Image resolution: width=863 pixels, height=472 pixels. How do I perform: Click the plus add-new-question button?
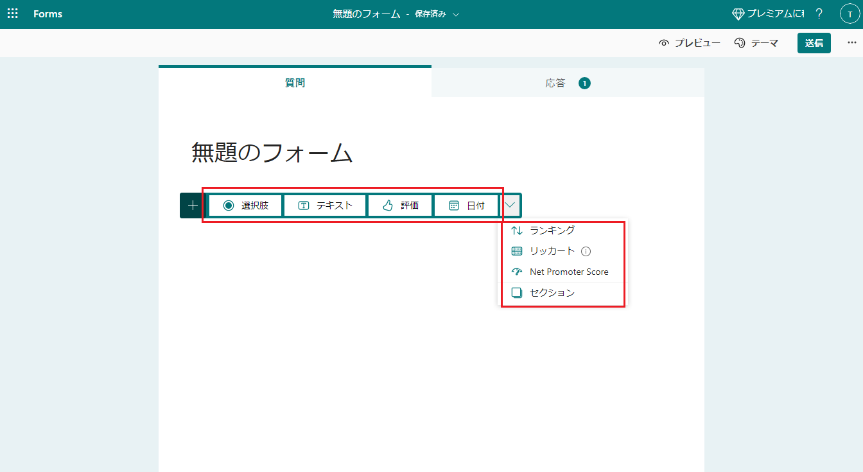click(x=192, y=205)
